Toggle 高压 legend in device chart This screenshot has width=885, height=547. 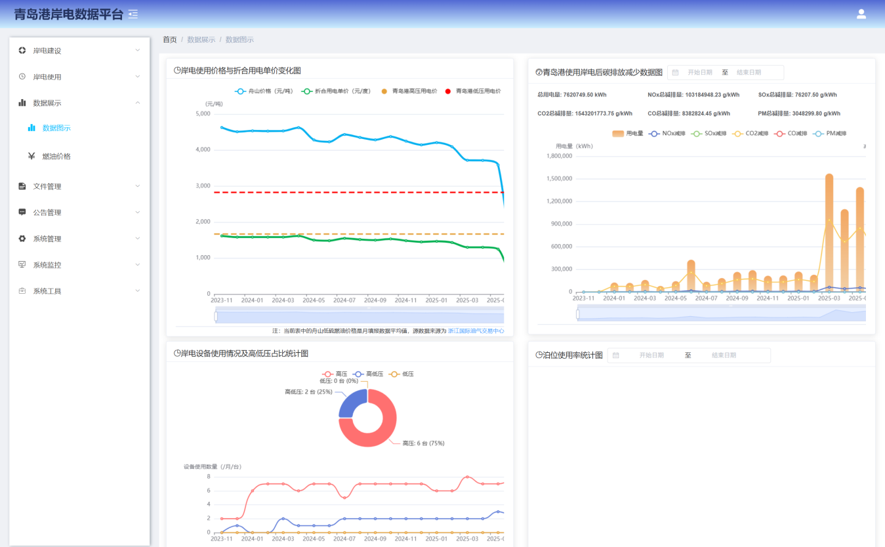335,374
